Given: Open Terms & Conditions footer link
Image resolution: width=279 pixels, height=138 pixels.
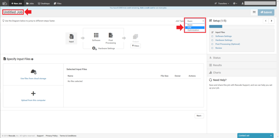Looking at the screenshot, I should pyautogui.click(x=68, y=136).
